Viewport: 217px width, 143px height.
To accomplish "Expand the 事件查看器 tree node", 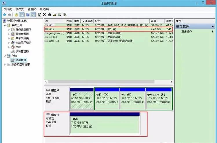I will coord(9,34).
